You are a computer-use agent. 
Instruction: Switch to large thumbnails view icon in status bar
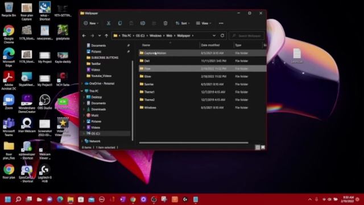[x=263, y=147]
